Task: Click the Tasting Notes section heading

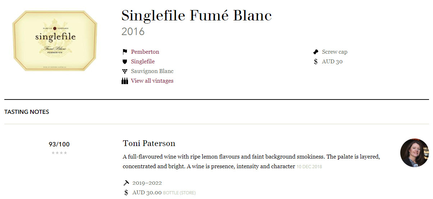Action: (27, 112)
